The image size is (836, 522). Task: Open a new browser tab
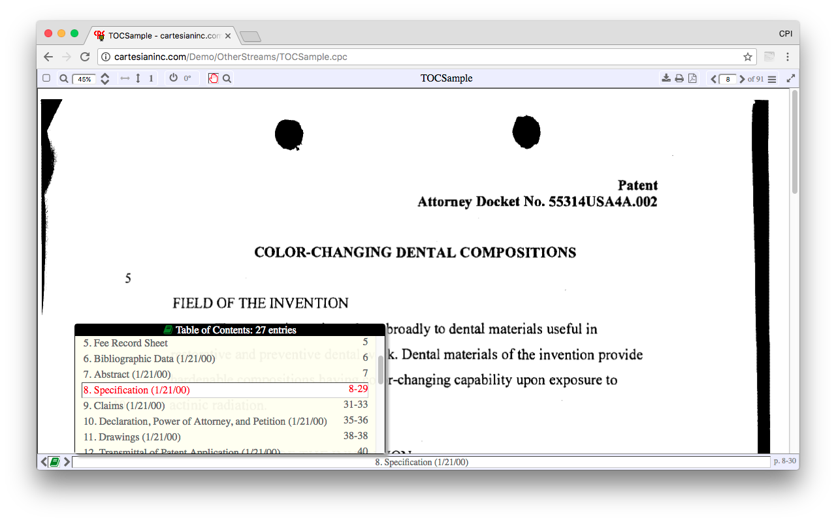[250, 37]
